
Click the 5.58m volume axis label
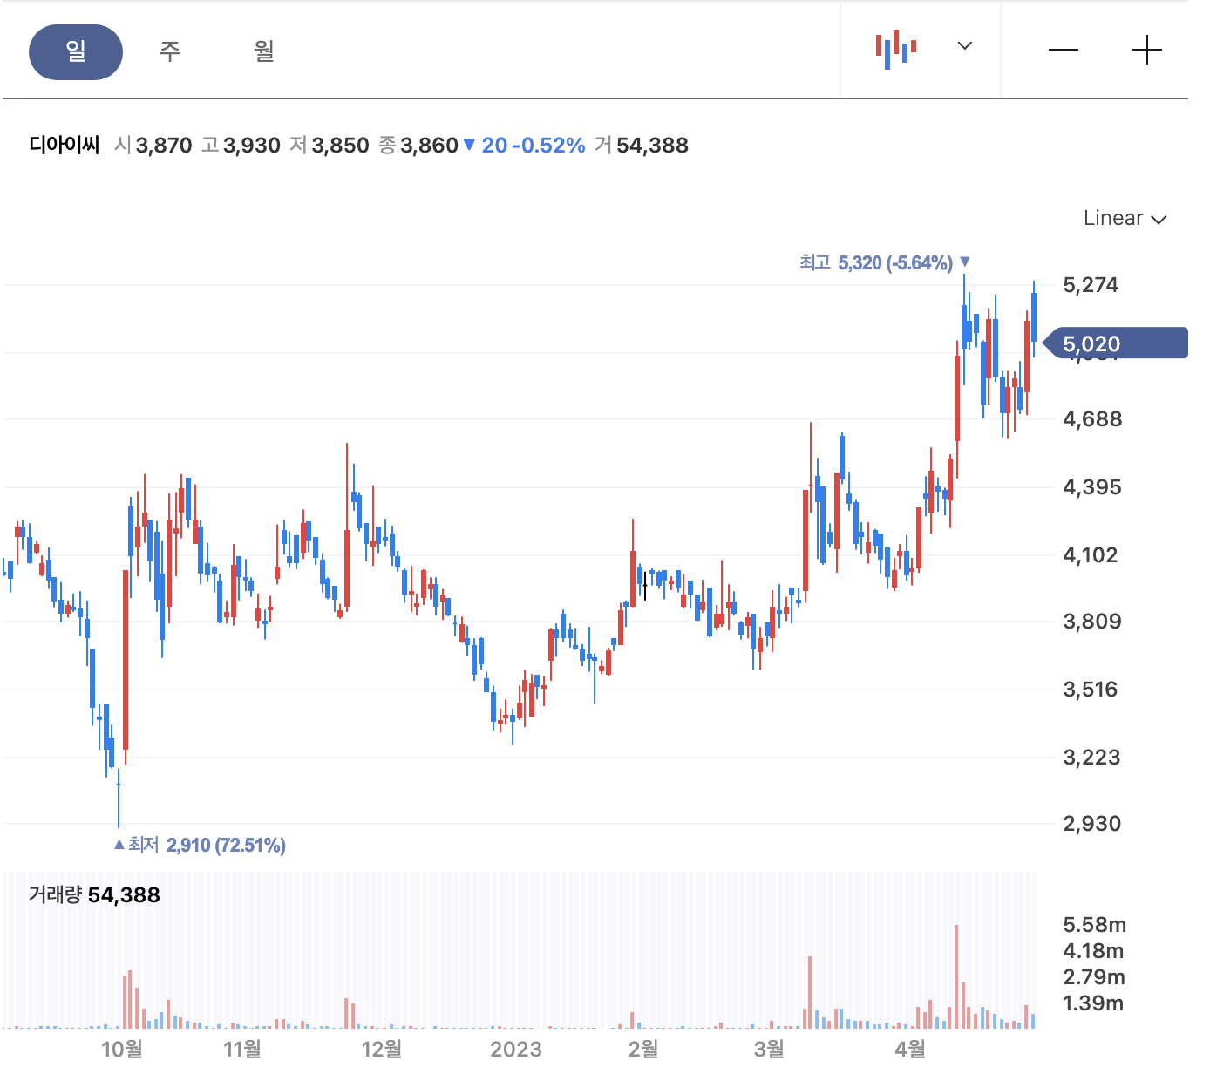(x=1095, y=925)
